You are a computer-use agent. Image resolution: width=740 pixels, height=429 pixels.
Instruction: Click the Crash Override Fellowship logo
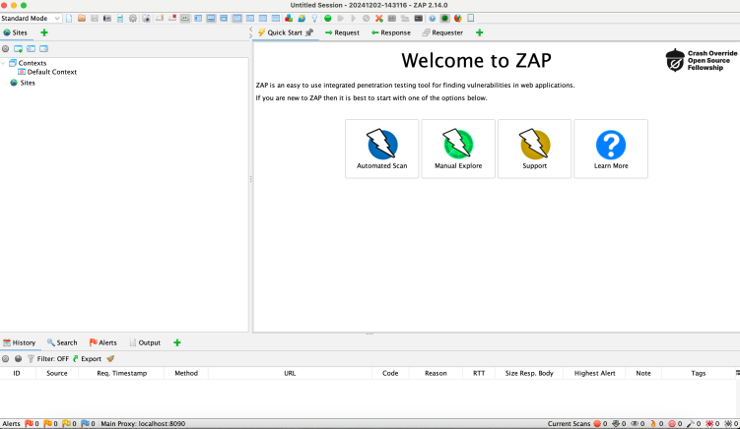tap(702, 60)
